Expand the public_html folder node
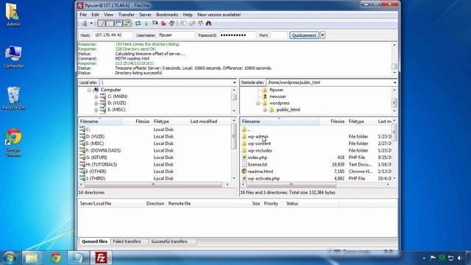The image size is (471, 265). coord(265,110)
